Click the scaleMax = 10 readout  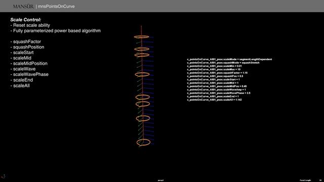coord(214,70)
